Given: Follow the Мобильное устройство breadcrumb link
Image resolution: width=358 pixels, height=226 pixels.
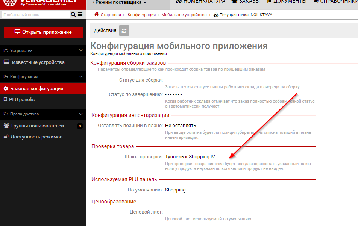Looking at the screenshot, I should click(x=184, y=15).
